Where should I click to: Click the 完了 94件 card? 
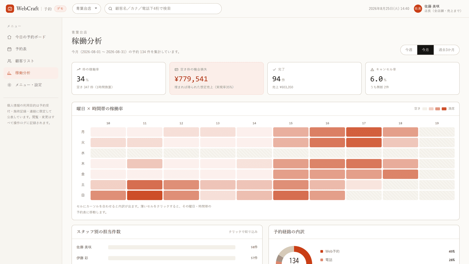314,78
